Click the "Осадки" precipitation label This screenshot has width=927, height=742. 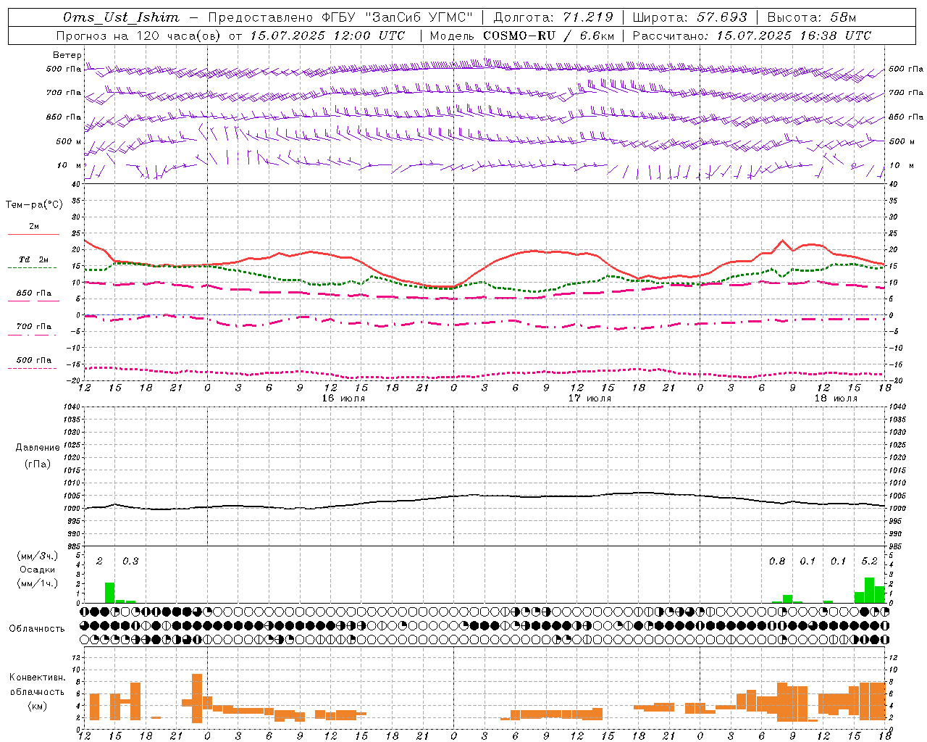37,570
